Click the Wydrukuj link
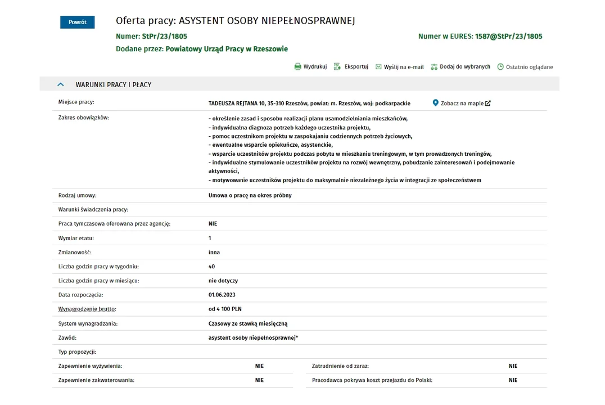Screen dimensions: 605x405 click(315, 67)
